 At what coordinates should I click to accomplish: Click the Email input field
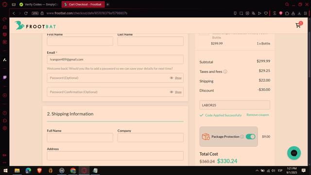115,59
